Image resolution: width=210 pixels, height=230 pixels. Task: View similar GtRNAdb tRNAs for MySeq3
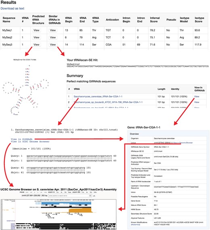coord(53,45)
